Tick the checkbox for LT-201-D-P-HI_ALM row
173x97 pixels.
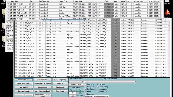(16, 35)
